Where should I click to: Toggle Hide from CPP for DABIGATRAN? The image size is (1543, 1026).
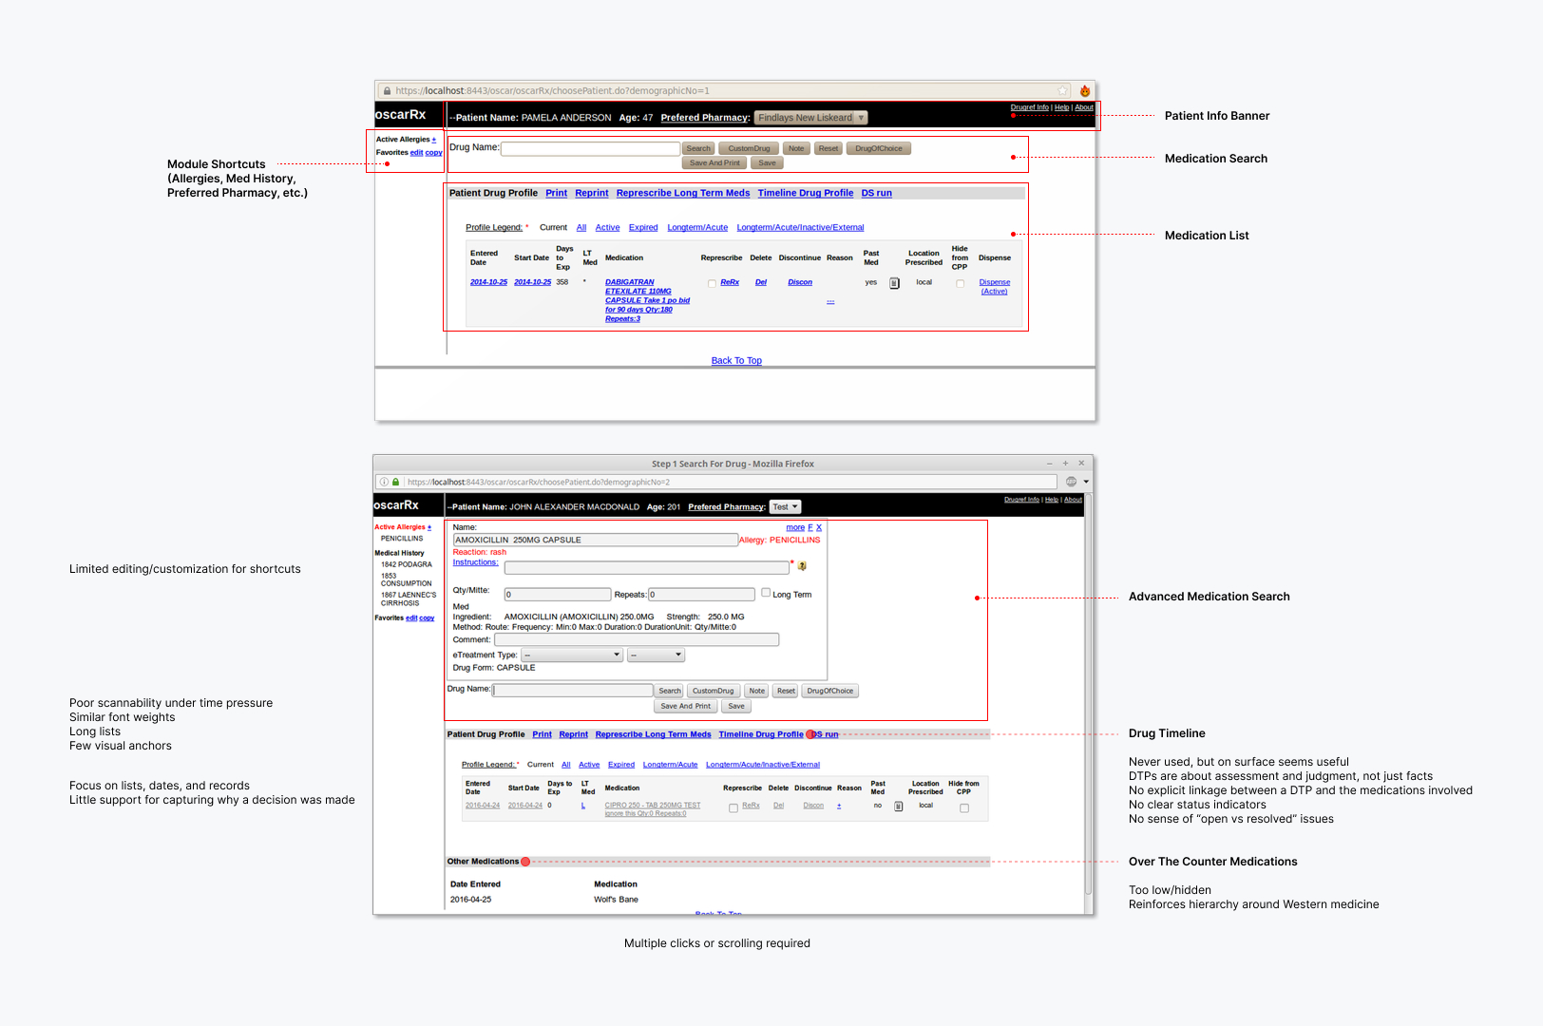960,283
